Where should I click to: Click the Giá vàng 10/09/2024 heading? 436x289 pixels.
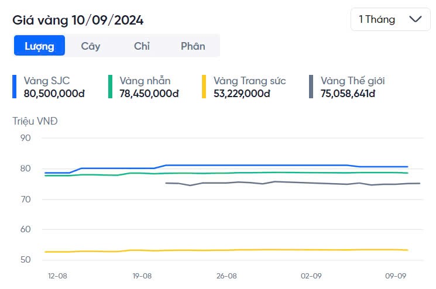(x=78, y=20)
